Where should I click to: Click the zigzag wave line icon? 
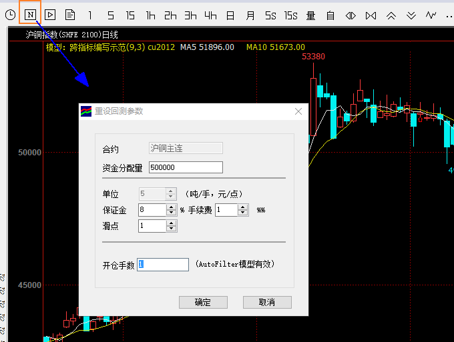(431, 15)
